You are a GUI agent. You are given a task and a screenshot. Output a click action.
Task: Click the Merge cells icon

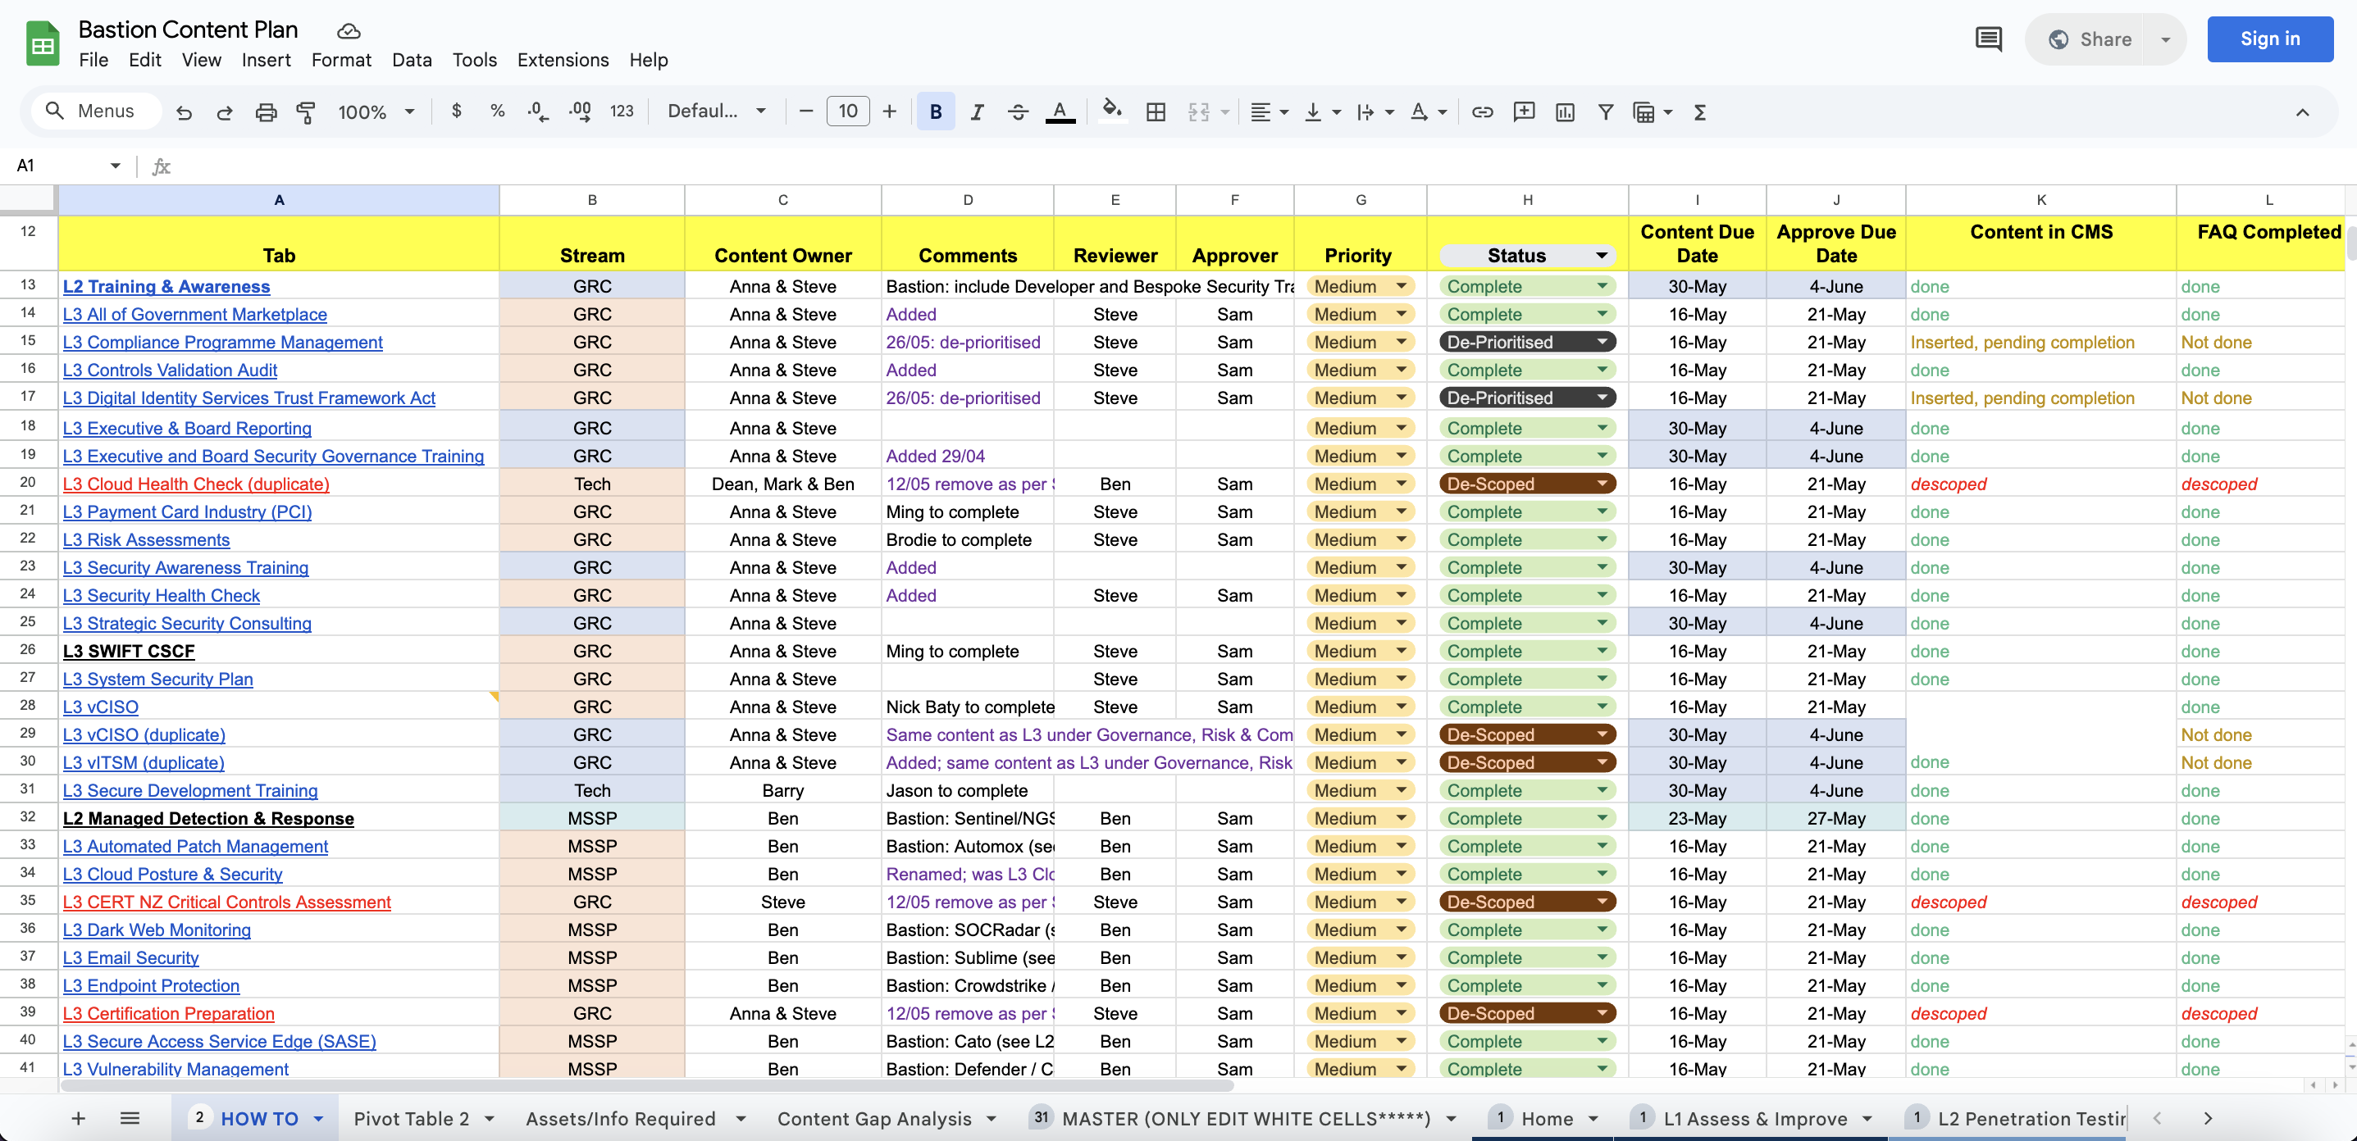[1197, 111]
